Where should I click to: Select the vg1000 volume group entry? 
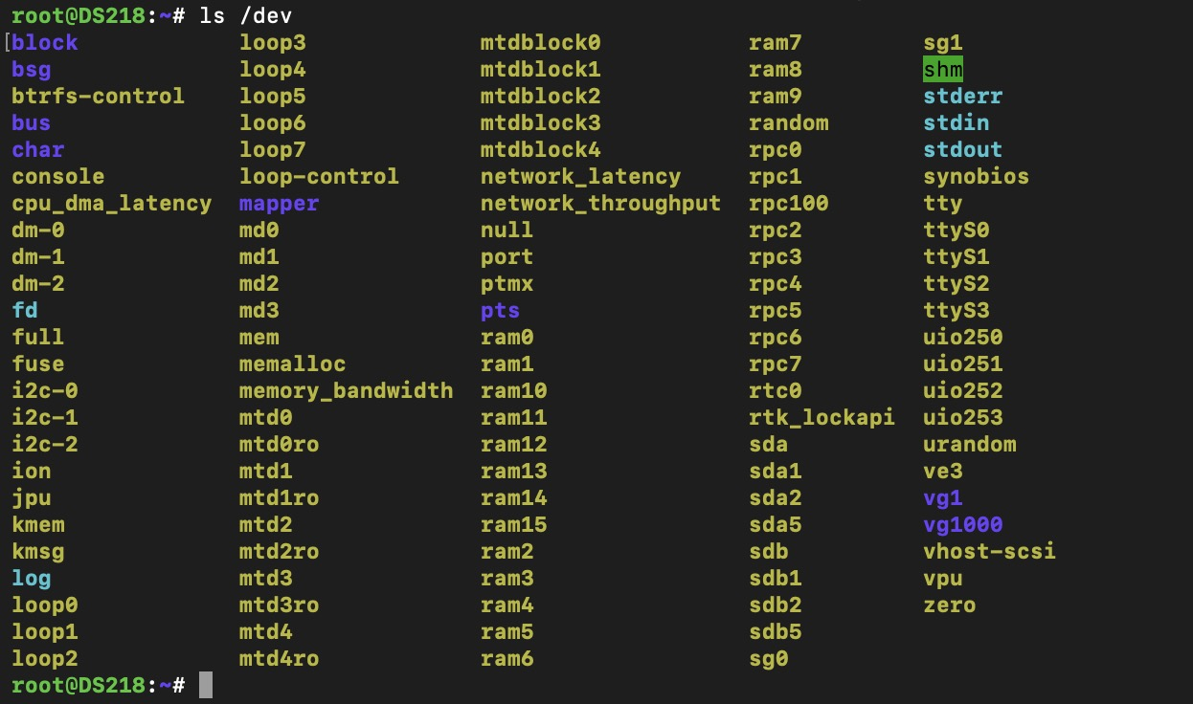[x=962, y=525]
